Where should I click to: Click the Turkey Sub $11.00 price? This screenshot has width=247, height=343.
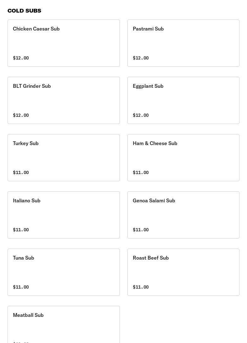point(21,172)
